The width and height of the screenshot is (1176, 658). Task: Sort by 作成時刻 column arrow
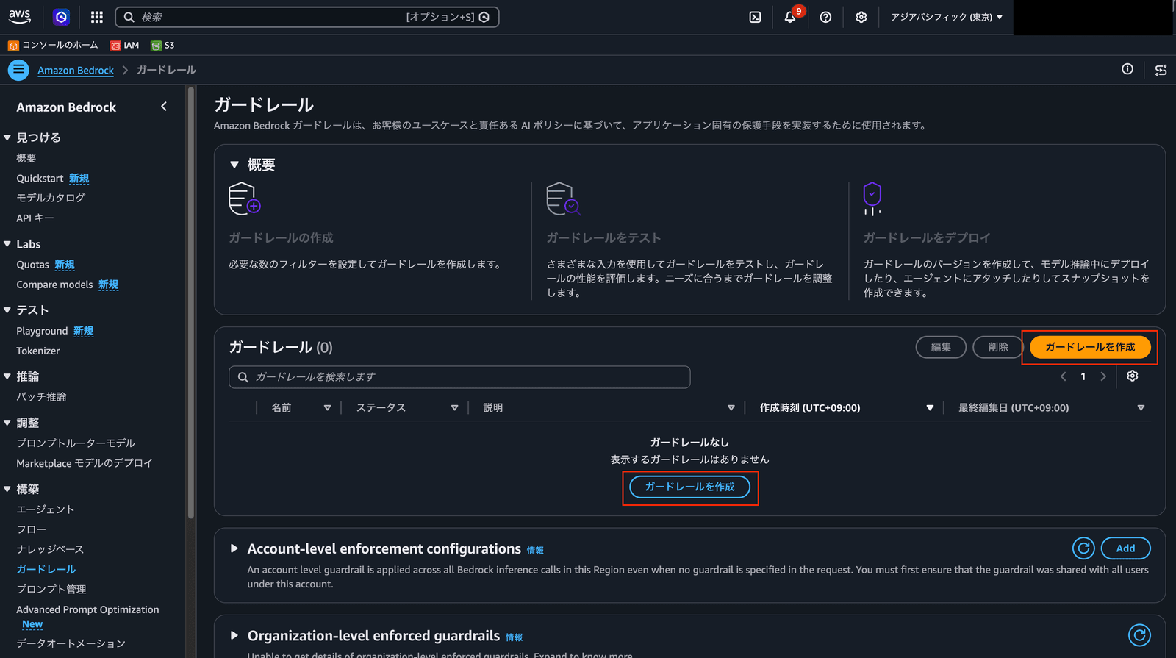(930, 408)
